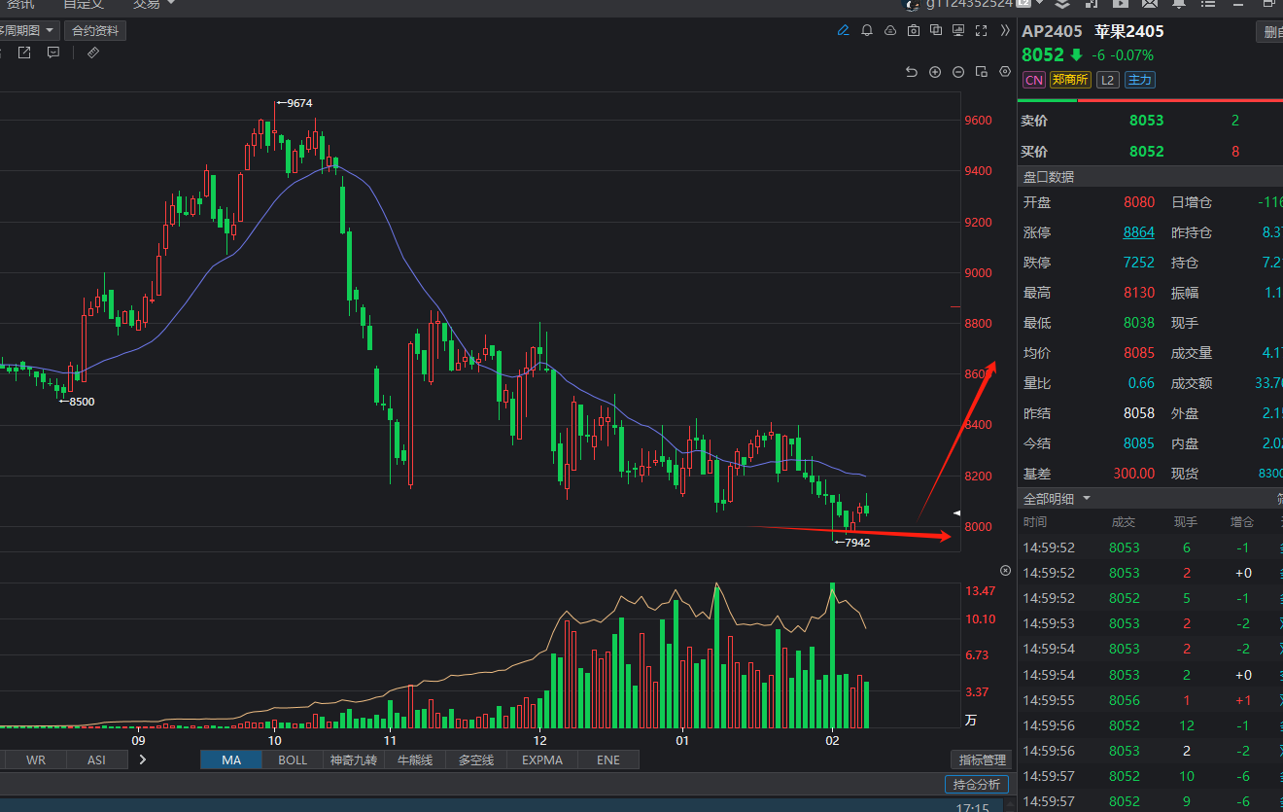This screenshot has width=1283, height=812.
Task: Open 指标管理 indicator management
Action: (982, 759)
